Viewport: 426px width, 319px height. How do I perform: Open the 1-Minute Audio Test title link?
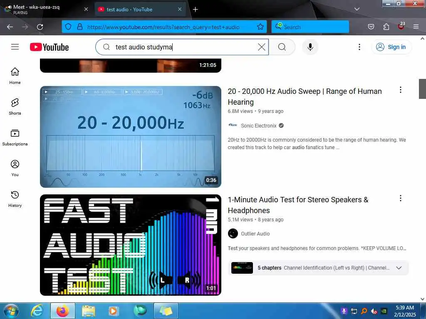tap(298, 205)
